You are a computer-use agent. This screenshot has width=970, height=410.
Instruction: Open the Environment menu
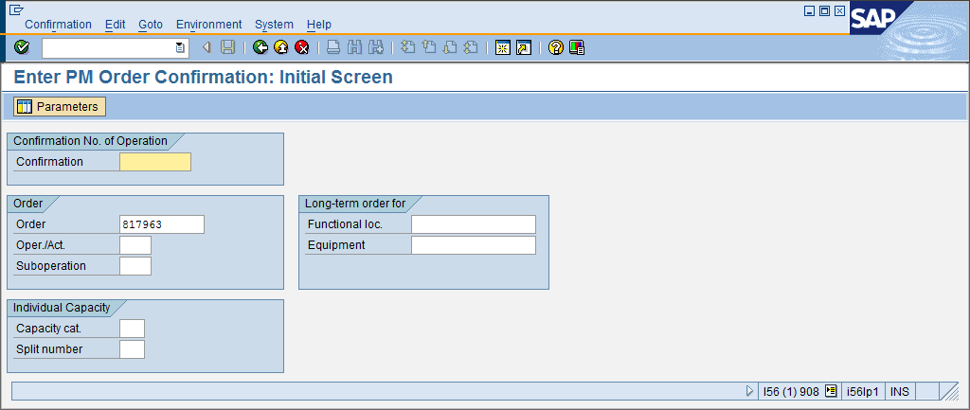(209, 25)
